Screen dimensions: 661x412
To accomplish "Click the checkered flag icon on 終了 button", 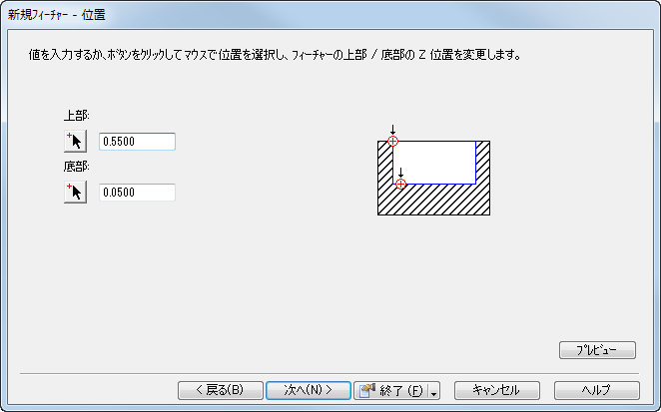I will click(367, 389).
